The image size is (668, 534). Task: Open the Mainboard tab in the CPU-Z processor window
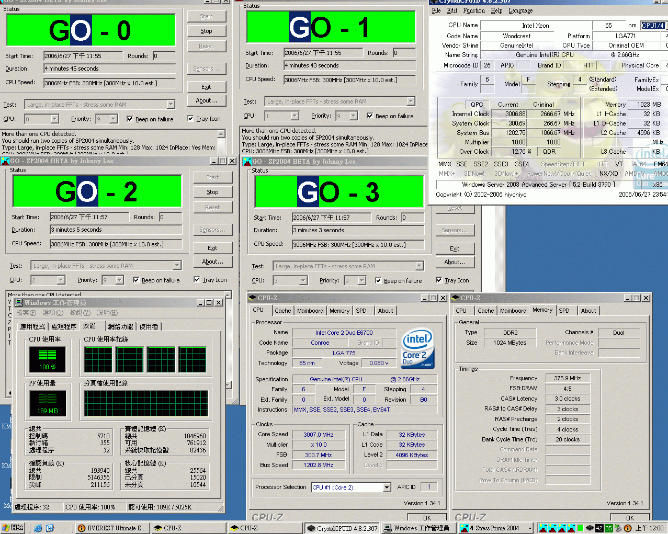pyautogui.click(x=310, y=311)
